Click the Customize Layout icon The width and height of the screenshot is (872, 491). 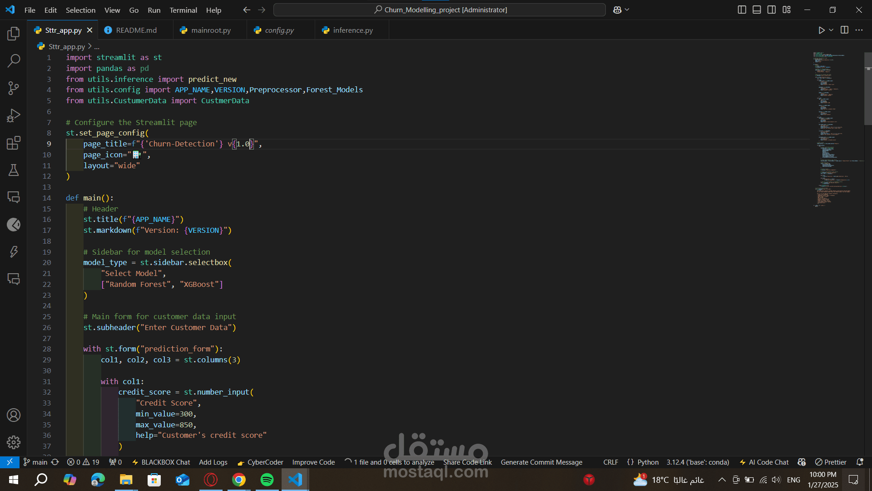(x=787, y=10)
